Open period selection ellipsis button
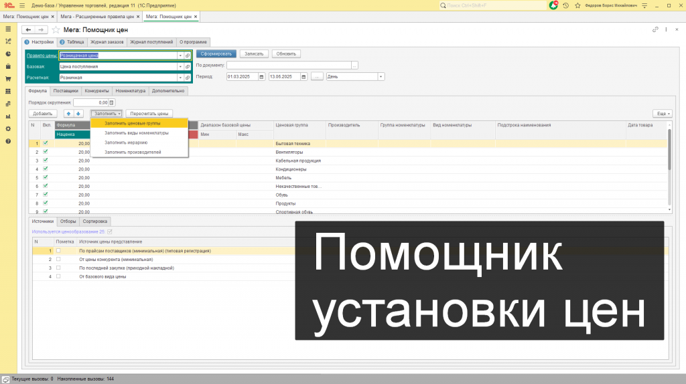Viewport: 686px width, 384px height. point(317,77)
